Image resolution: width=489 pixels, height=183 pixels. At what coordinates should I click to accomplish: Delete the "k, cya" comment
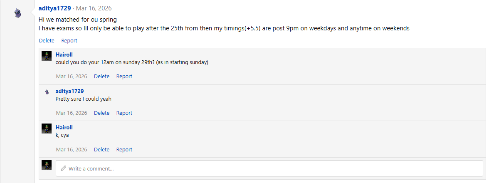tap(101, 150)
